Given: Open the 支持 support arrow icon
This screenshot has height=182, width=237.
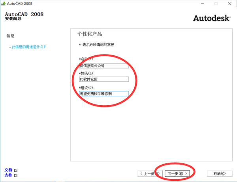Looking at the screenshot, I should [16, 175].
